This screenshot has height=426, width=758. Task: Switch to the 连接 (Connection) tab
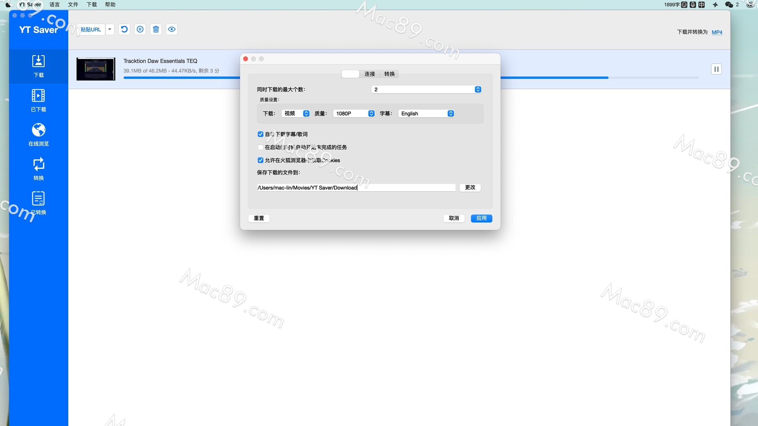(x=369, y=73)
